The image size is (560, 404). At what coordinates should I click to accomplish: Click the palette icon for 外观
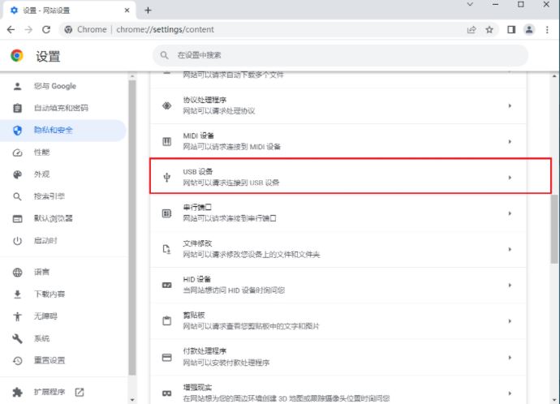(17, 174)
